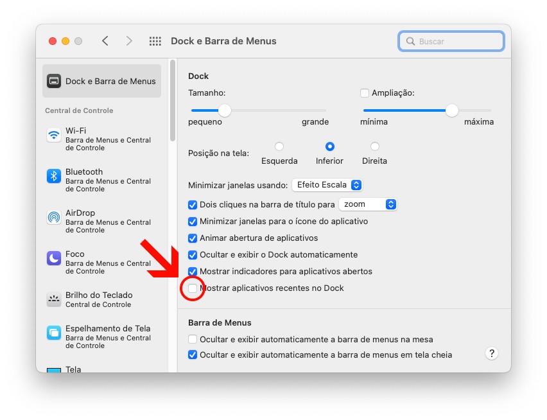The image size is (547, 420).
Task: Enable the Ampliação checkbox
Action: click(x=365, y=93)
